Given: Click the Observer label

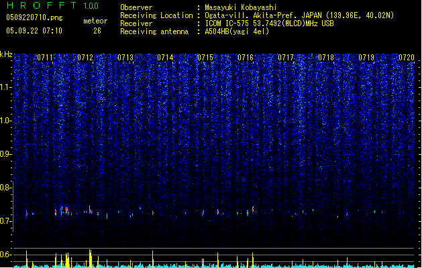Looking at the screenshot, I should tap(136, 7).
